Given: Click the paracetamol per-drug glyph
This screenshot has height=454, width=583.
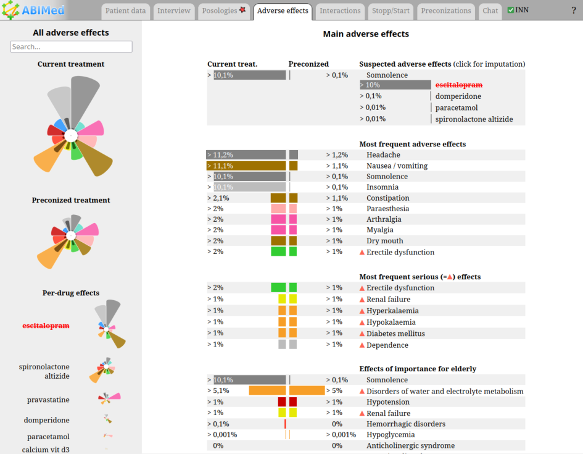Looking at the screenshot, I should click(108, 435).
